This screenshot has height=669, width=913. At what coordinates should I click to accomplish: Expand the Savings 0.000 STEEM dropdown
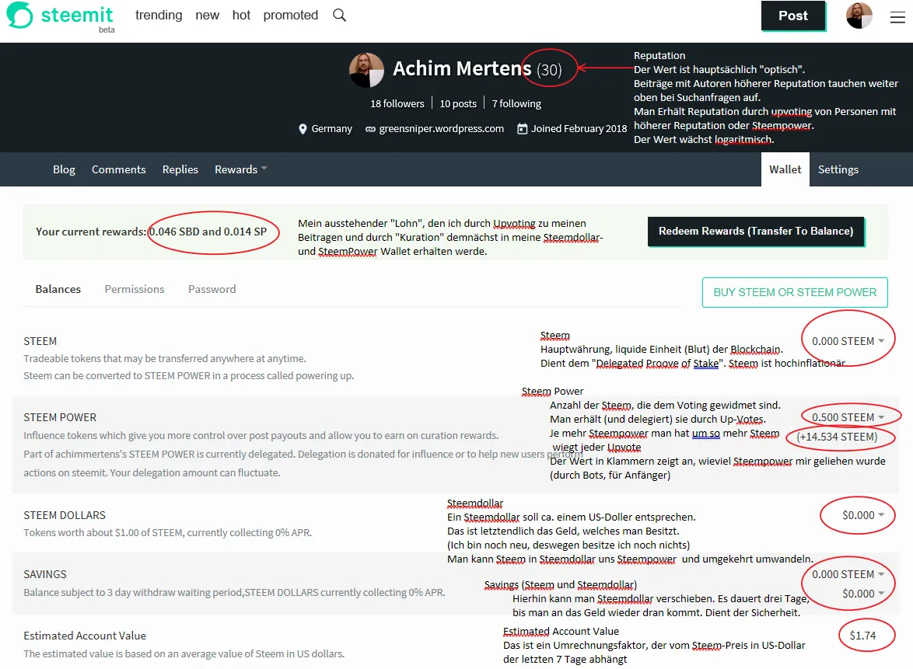pyautogui.click(x=848, y=574)
